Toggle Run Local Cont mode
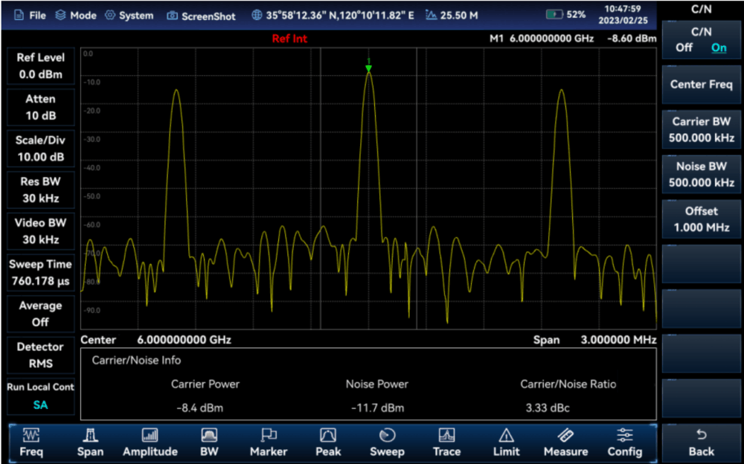 click(40, 396)
